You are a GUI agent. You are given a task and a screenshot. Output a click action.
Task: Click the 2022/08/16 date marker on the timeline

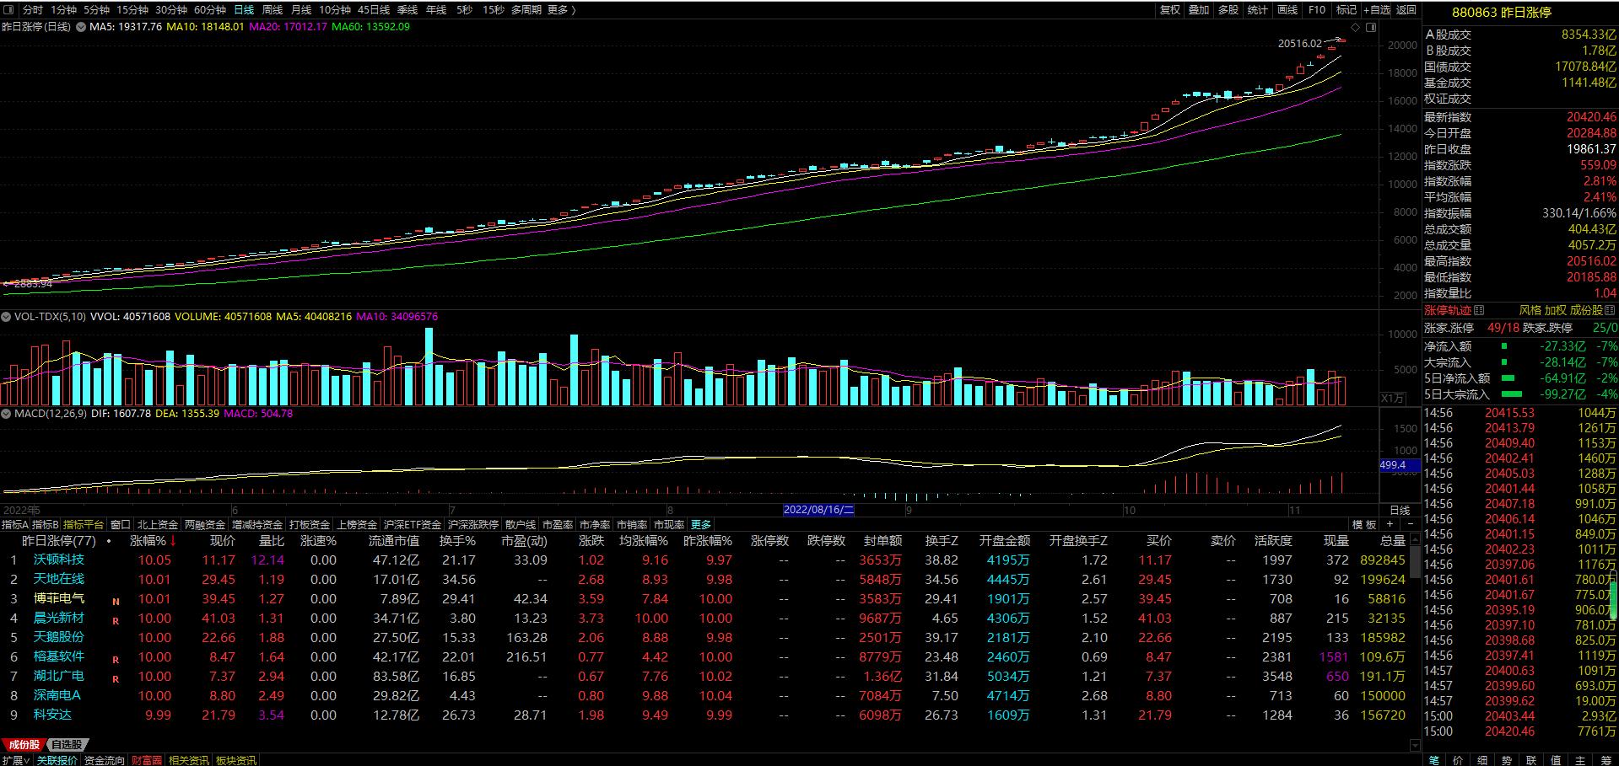tap(818, 510)
